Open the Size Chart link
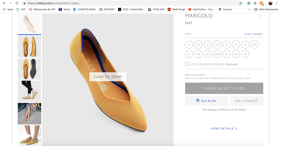Image resolution: width=281 pixels, height=146 pixels. (253, 34)
